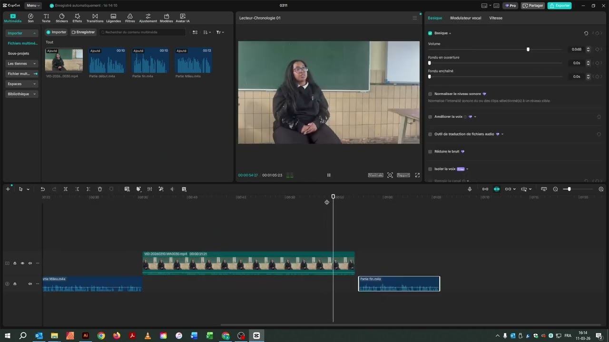Lock the video track
The width and height of the screenshot is (609, 342).
pyautogui.click(x=15, y=263)
